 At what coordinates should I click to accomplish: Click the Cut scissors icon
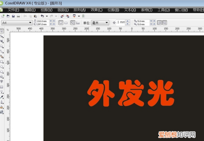[25, 16]
